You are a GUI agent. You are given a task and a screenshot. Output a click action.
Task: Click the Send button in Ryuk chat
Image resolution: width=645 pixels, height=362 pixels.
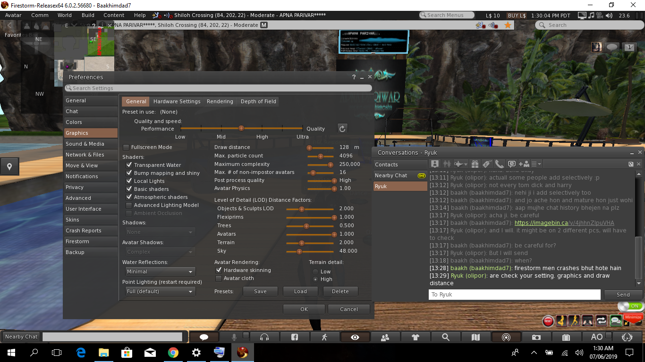point(623,295)
